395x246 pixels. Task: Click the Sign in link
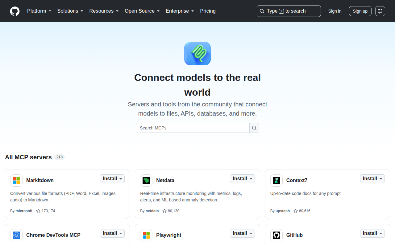click(x=335, y=11)
